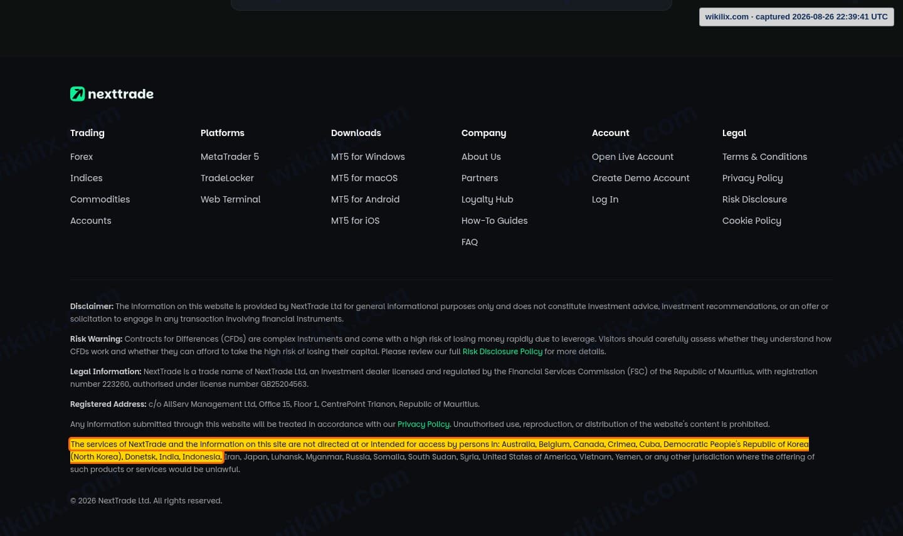Read Terms & Conditions
The width and height of the screenshot is (903, 536).
pyautogui.click(x=765, y=157)
